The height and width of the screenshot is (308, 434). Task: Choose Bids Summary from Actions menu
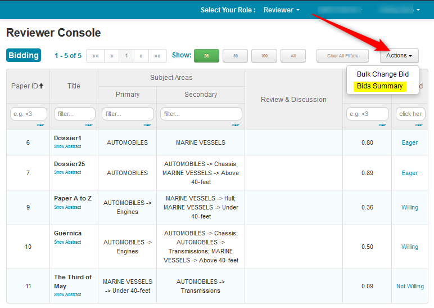[379, 86]
